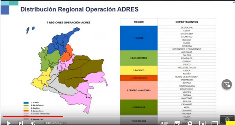
Task: Open the picture-in-picture overlay button
Action: click(x=227, y=84)
